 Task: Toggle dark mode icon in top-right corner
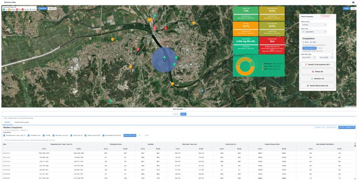[353, 2]
